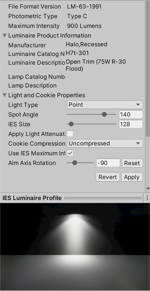Uncheck Use IES Maximum Intensity
Screen dimensions: 150x291
(x=70, y=153)
